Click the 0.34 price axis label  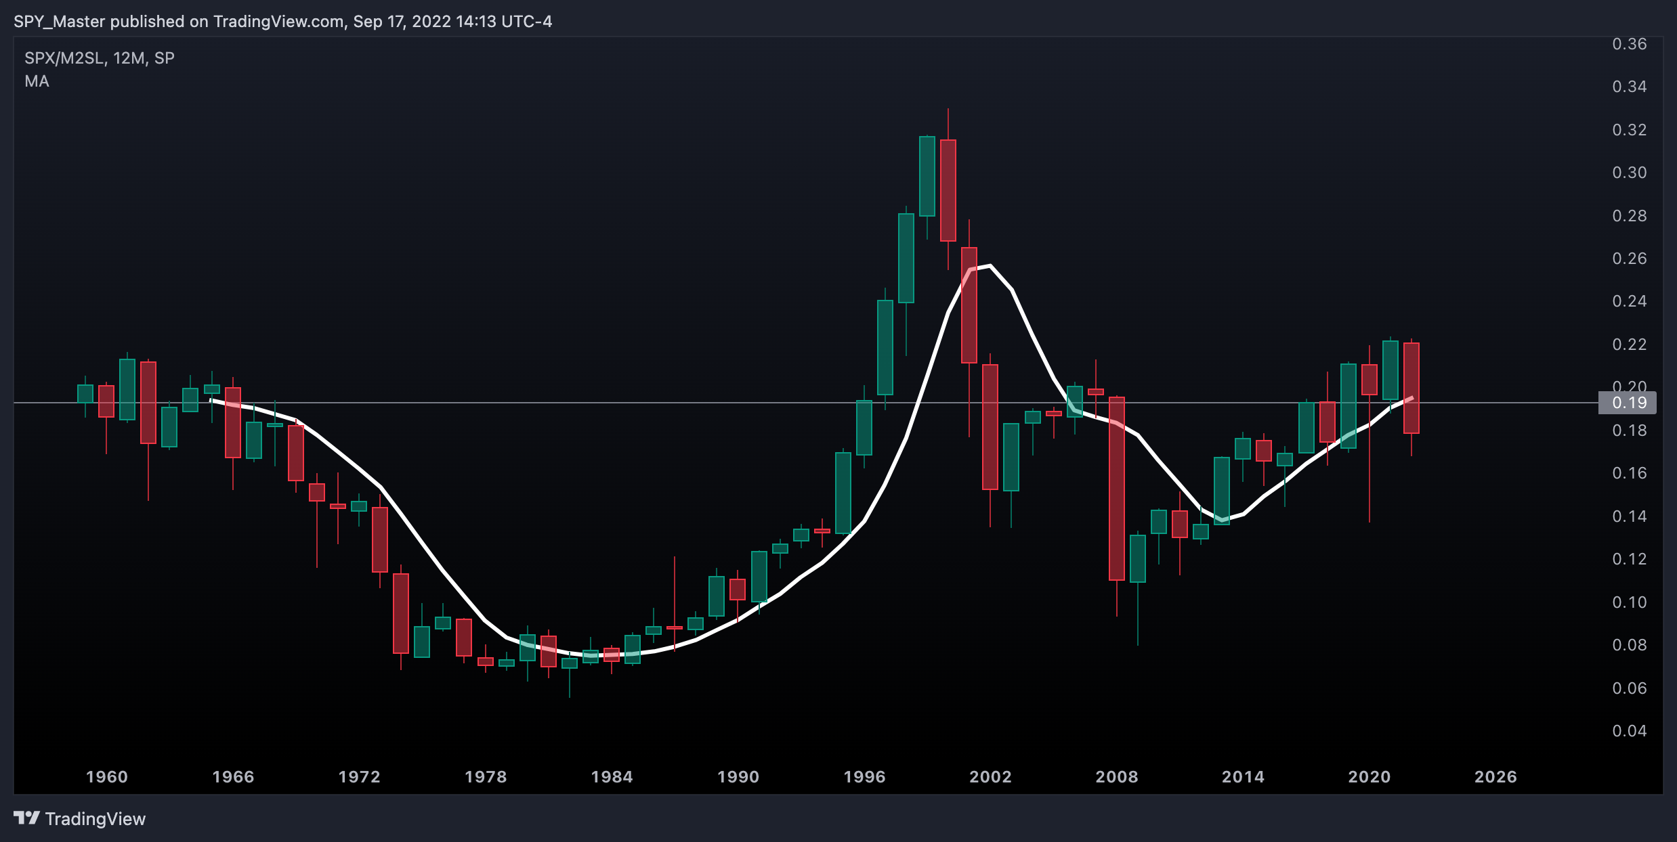1629,87
